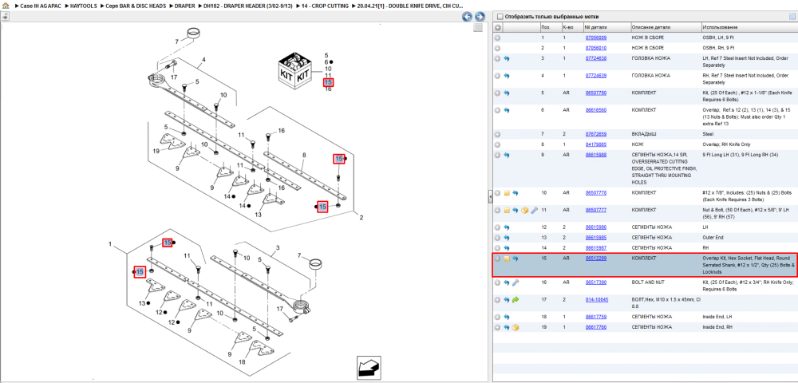
Task: Select description 'BOLT AND NUT' in row 16
Action: pos(648,282)
